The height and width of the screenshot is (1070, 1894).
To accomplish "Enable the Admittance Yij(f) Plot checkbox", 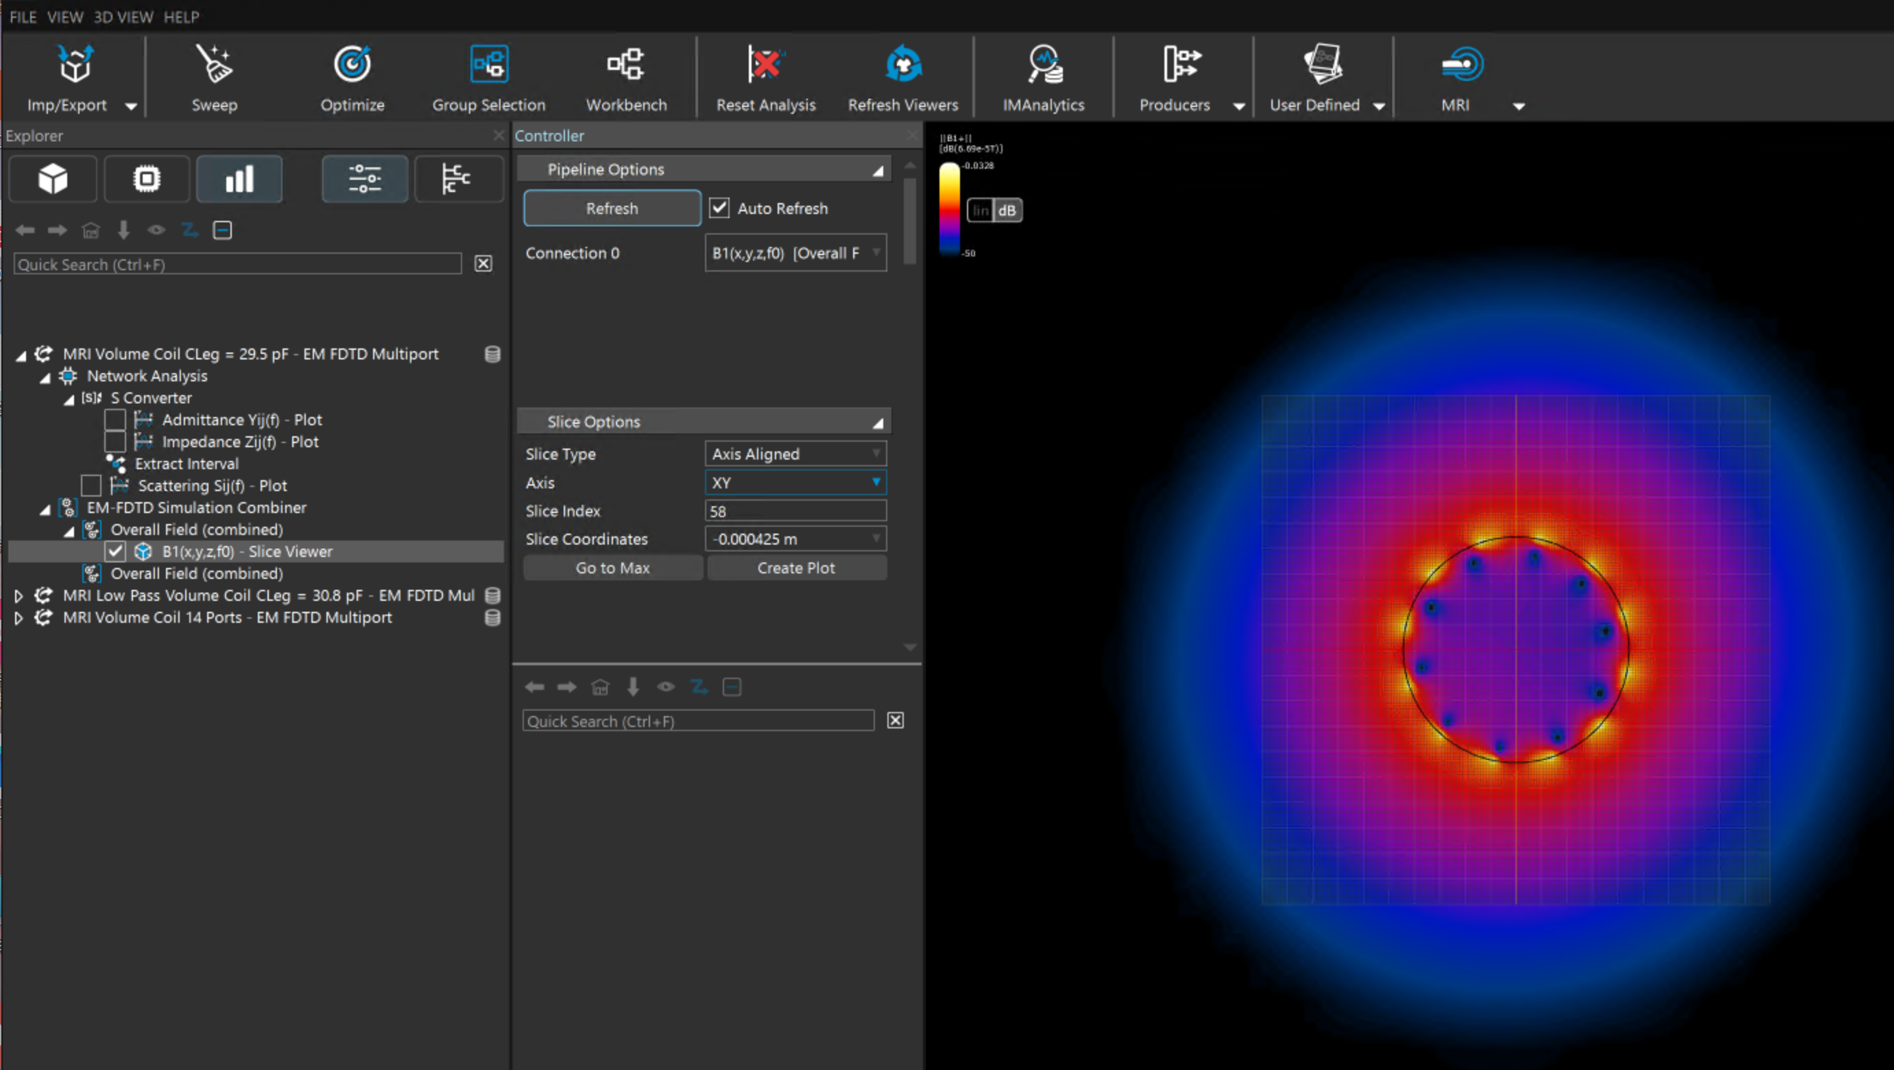I will pyautogui.click(x=115, y=420).
